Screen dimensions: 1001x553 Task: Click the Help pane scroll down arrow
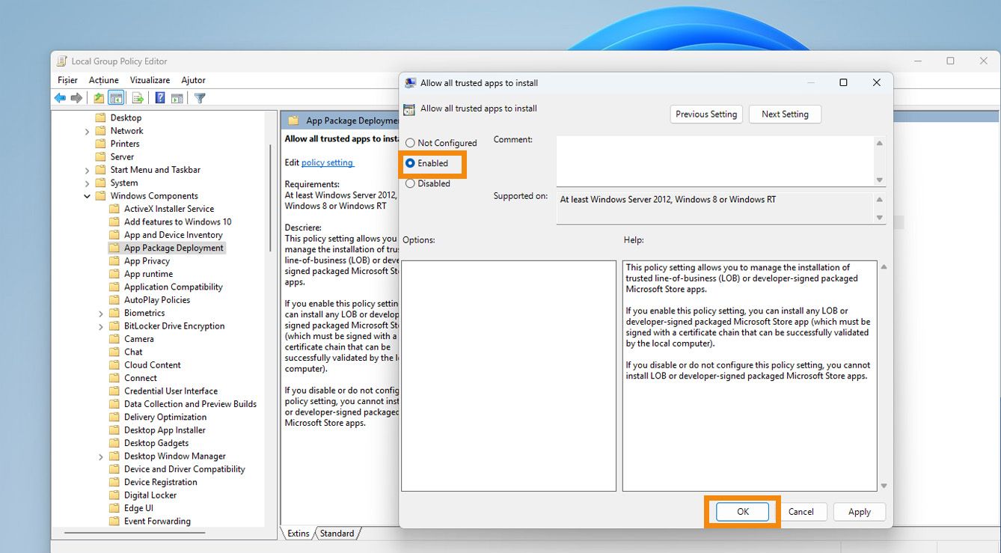pyautogui.click(x=884, y=486)
